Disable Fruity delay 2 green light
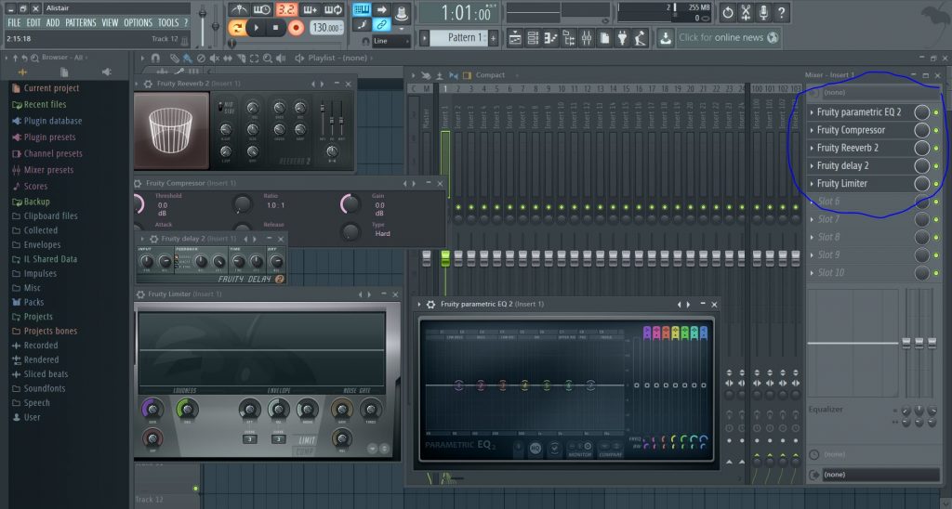952x509 pixels. (936, 165)
